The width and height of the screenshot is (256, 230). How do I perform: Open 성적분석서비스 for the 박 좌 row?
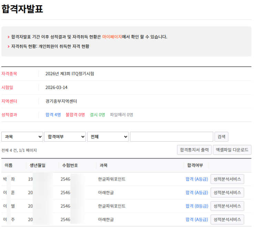227,179
